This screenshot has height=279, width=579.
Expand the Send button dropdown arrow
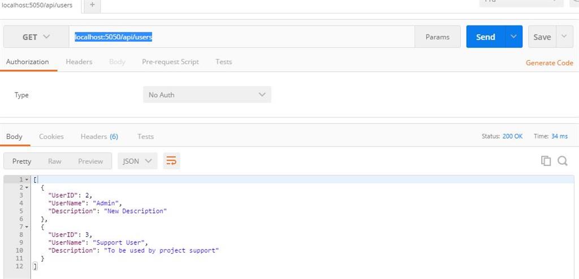point(513,37)
